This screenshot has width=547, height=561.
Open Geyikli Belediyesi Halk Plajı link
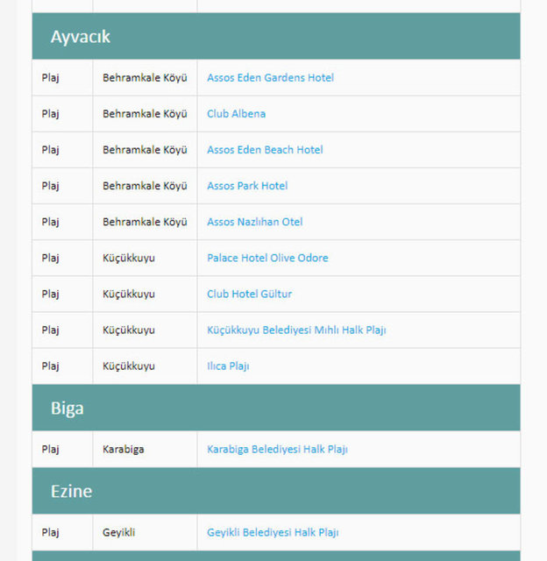click(x=273, y=532)
